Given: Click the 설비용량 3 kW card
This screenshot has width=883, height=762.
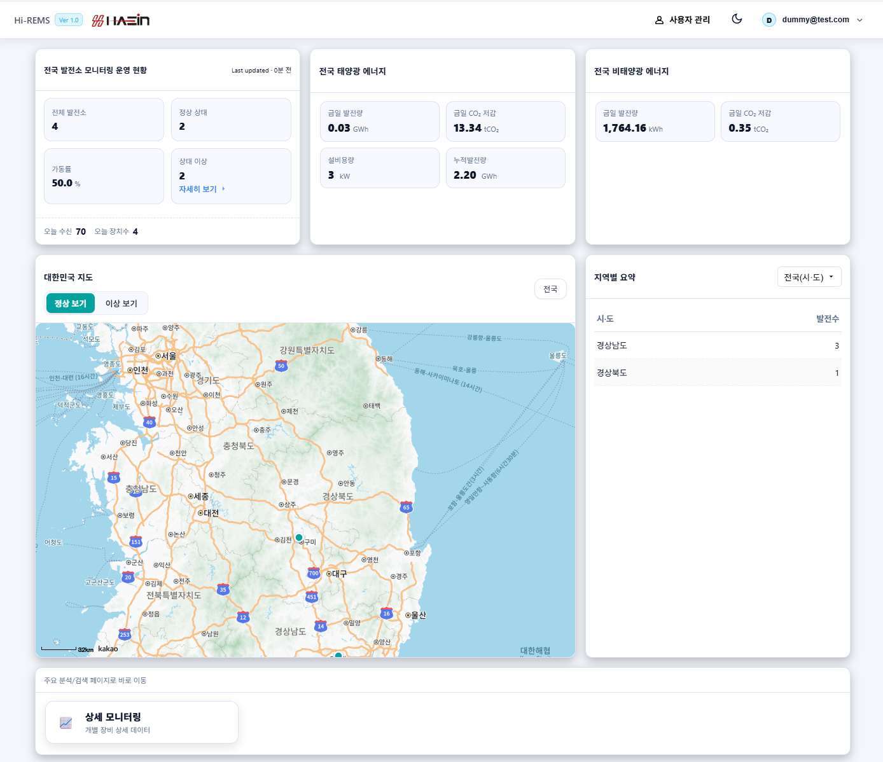Looking at the screenshot, I should click(380, 168).
